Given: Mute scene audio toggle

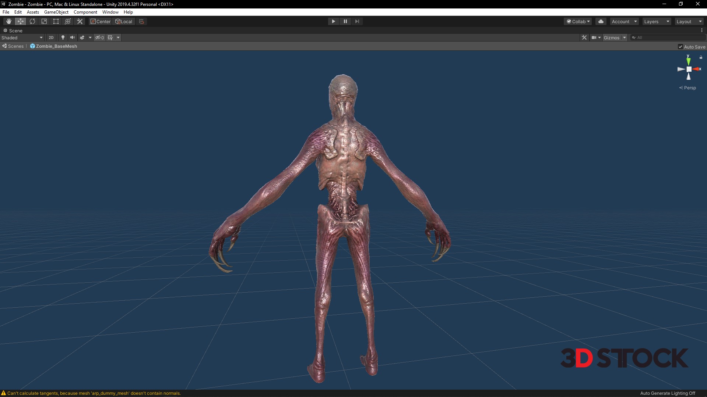Looking at the screenshot, I should click(73, 37).
